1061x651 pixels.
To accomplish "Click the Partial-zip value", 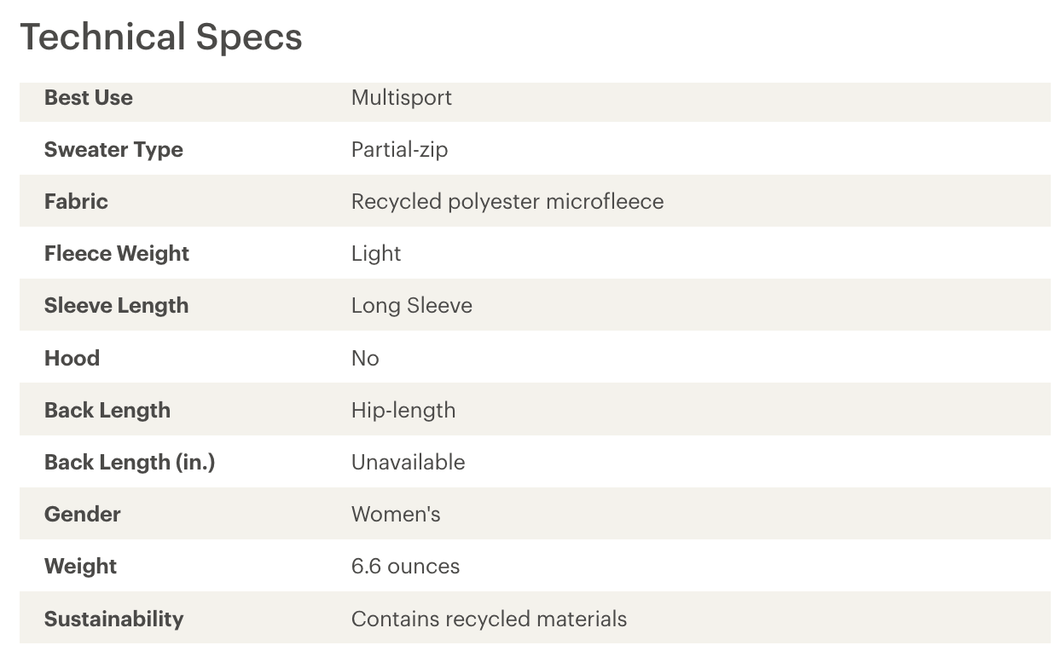I will coord(399,149).
